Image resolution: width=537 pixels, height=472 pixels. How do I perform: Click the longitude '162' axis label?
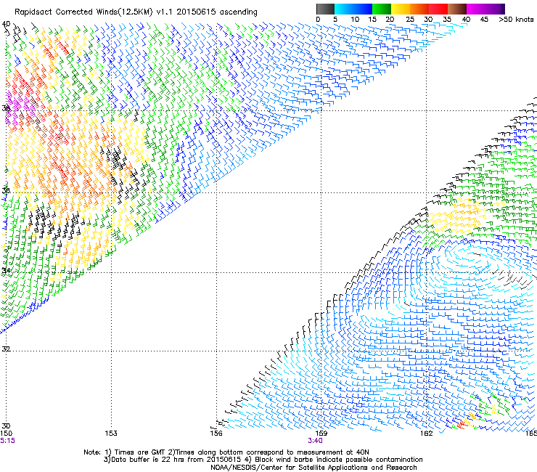pyautogui.click(x=427, y=434)
